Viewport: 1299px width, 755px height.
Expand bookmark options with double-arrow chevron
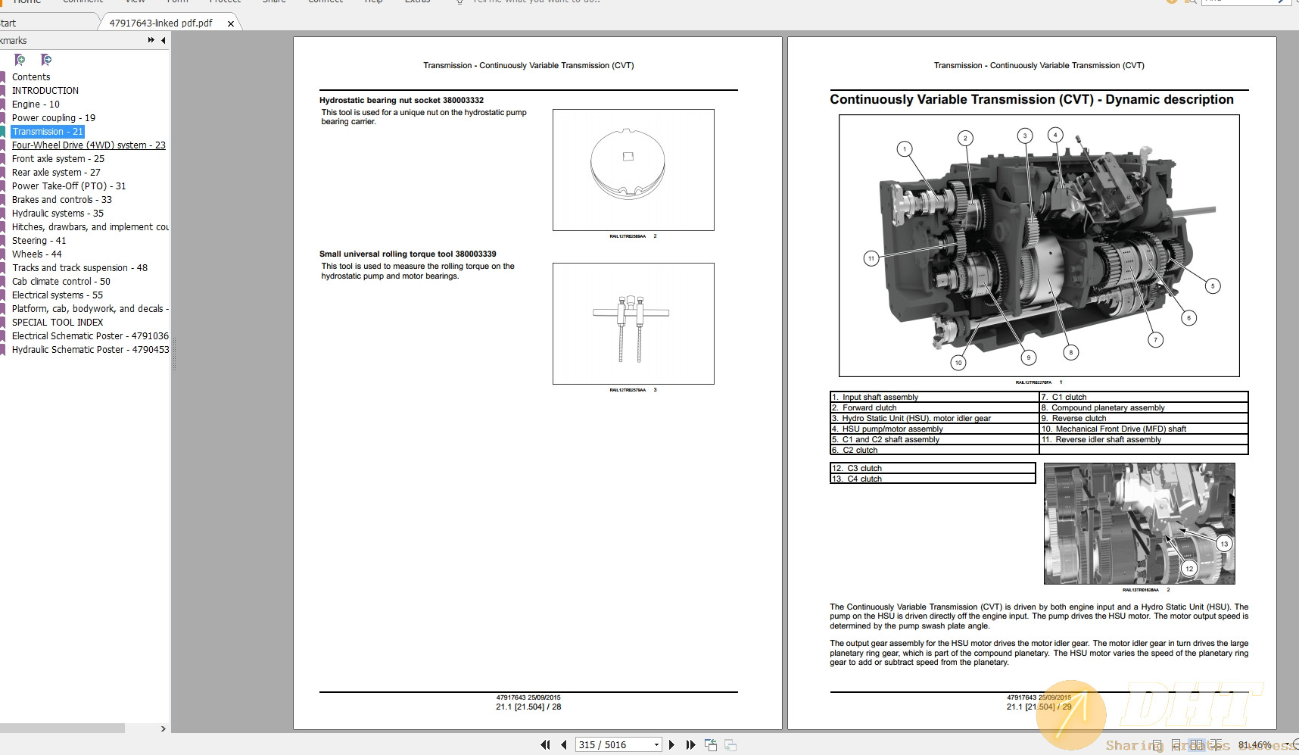(x=150, y=40)
